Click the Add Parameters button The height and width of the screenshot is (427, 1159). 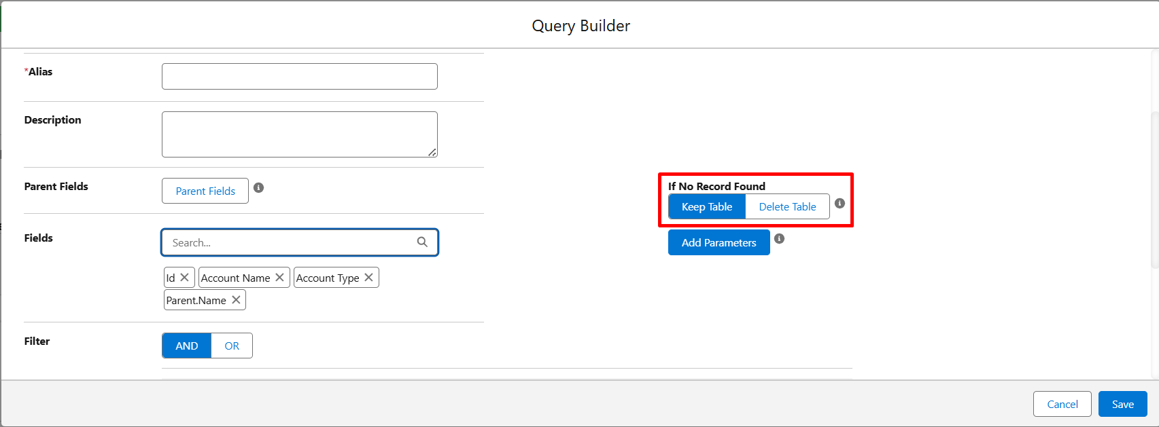click(x=719, y=243)
